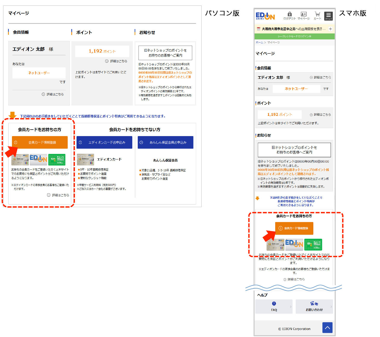Viewport: 380px width, 337px height.
Task: Click あんしん保証会員お申込み button
Action: (165, 142)
